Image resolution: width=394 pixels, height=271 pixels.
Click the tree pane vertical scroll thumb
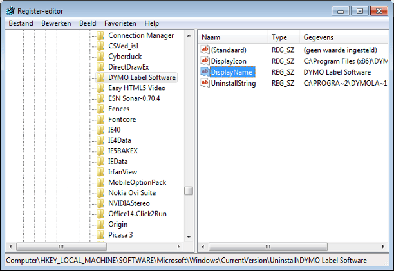189,191
